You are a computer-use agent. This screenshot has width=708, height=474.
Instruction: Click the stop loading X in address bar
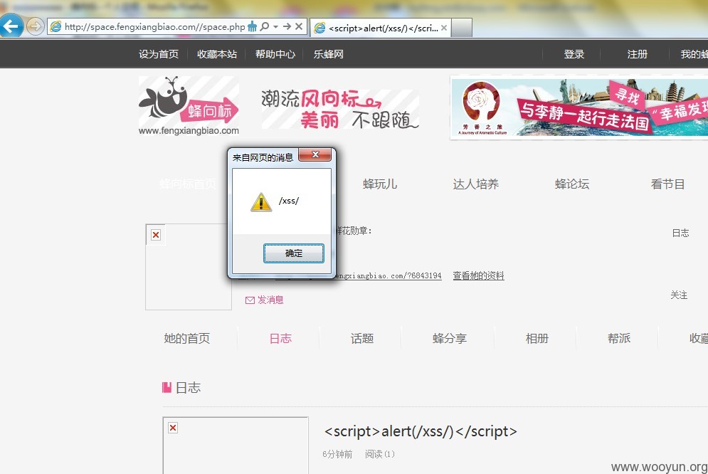click(298, 26)
